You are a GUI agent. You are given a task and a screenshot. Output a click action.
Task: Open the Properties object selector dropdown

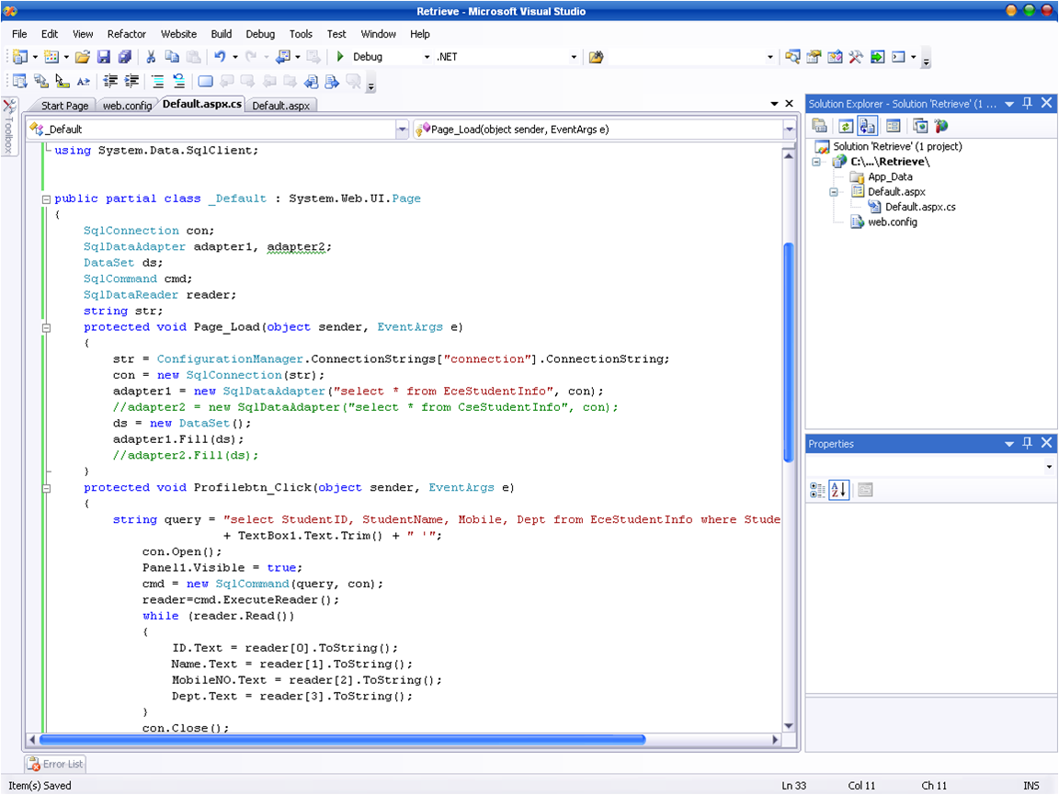[1049, 467]
